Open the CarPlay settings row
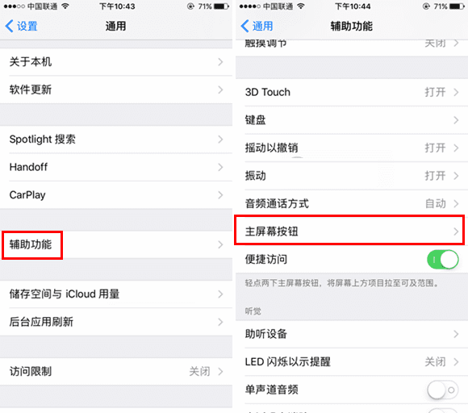 tap(116, 195)
